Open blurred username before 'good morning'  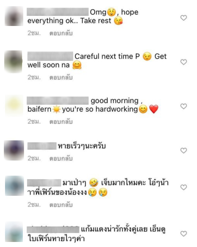tap(58, 100)
